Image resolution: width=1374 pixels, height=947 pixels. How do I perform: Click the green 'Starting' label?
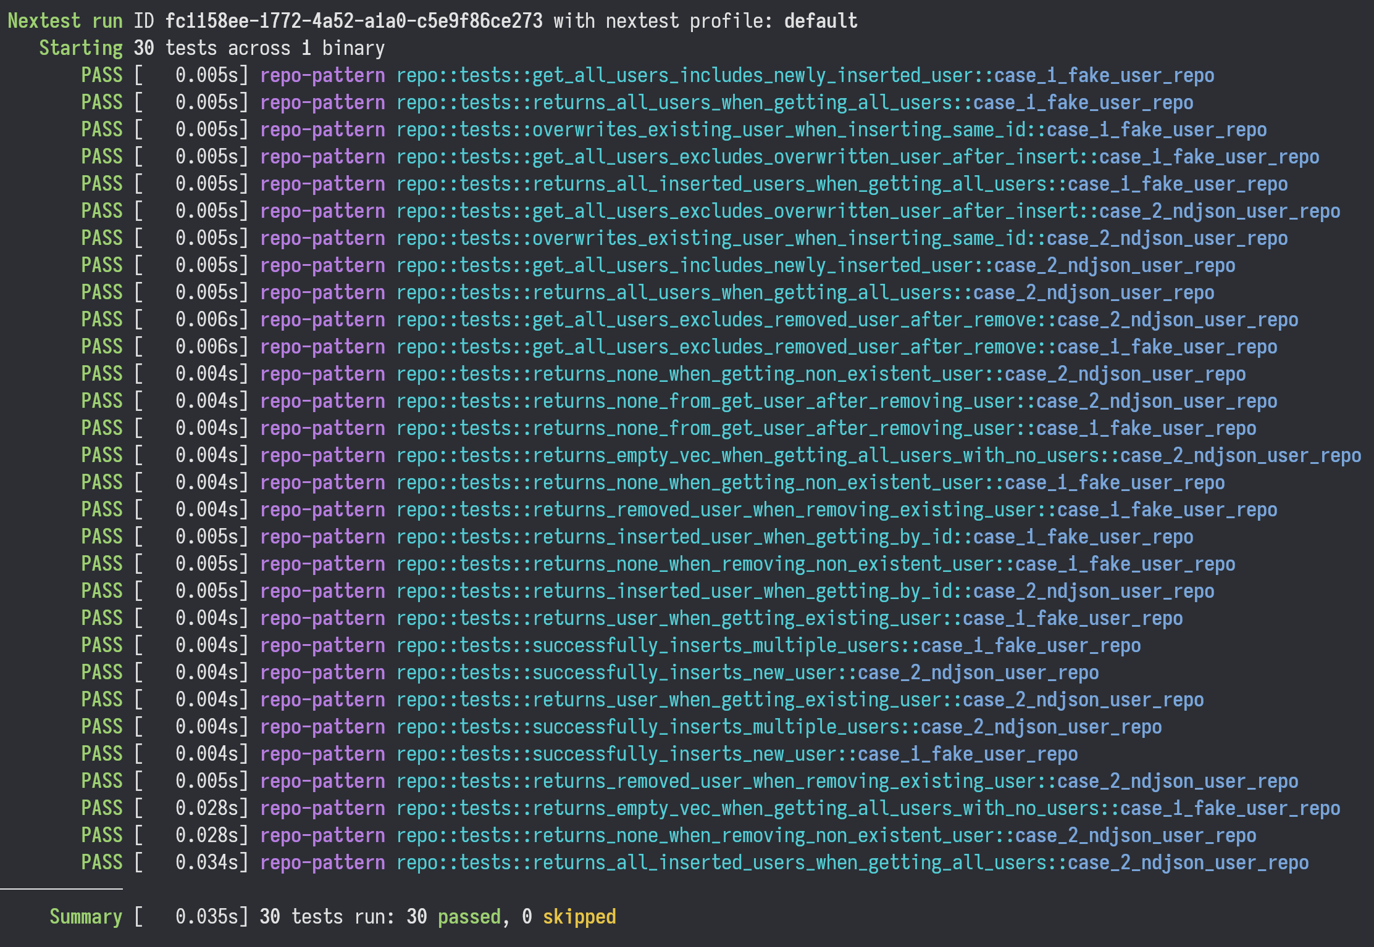click(81, 48)
